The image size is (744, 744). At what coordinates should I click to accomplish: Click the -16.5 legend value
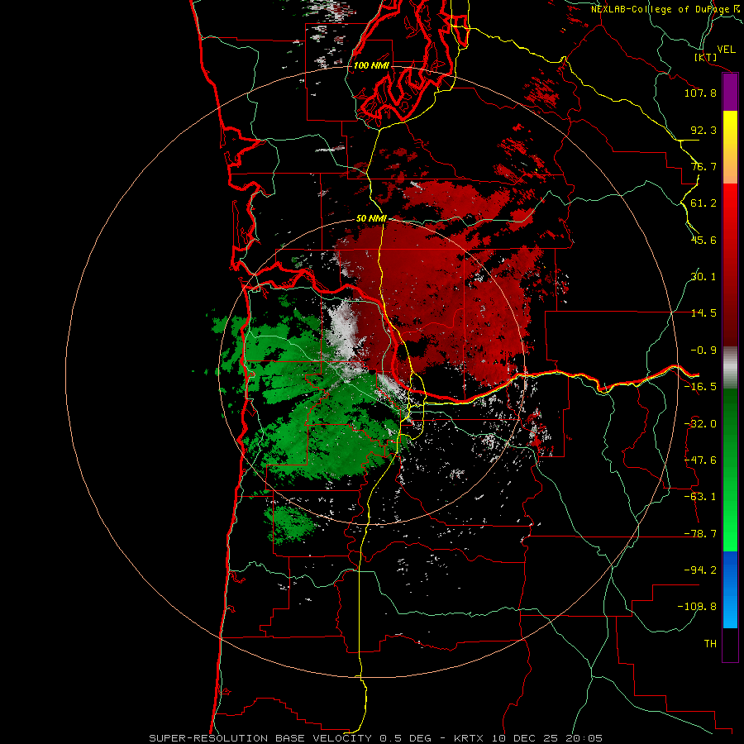(x=700, y=387)
